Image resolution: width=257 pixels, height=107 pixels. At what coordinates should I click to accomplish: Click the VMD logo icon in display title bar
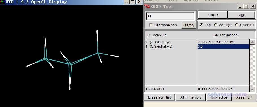point(3,2)
